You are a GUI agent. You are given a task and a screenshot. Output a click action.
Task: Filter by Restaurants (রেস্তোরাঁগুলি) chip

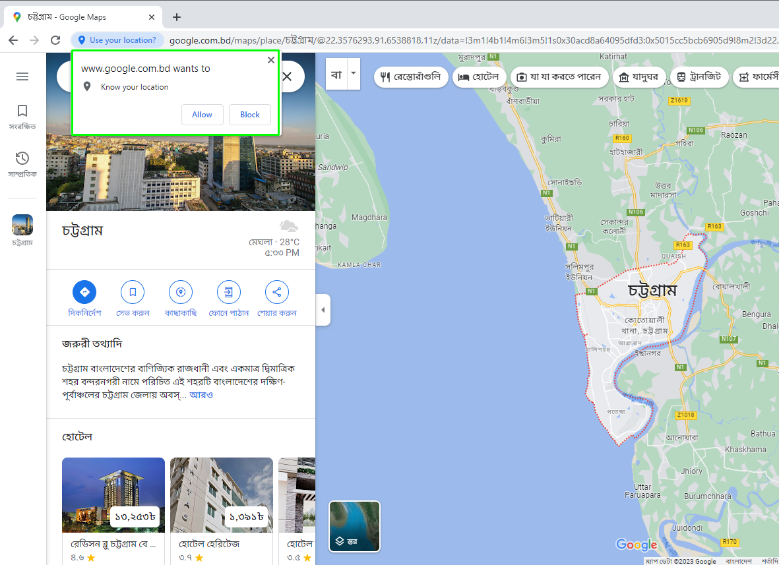click(411, 77)
